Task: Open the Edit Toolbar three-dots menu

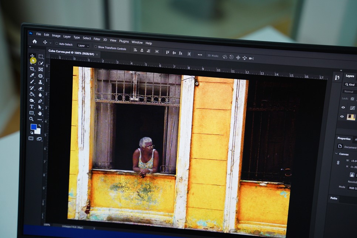Action: [x=40, y=119]
